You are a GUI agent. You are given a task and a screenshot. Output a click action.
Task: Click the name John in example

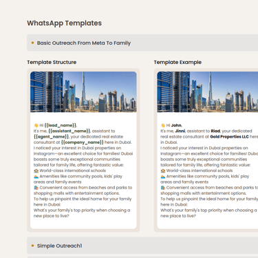pyautogui.click(x=176, y=125)
